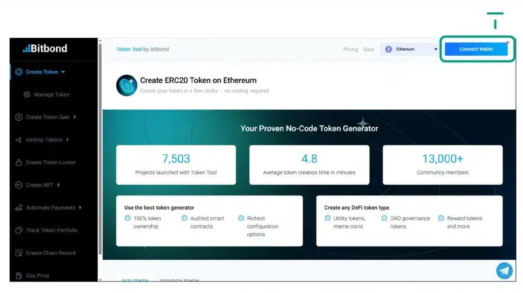Select the Manage Token menu item
Image resolution: width=523 pixels, height=293 pixels.
point(52,95)
